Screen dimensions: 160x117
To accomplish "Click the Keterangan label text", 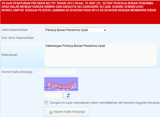I will point(10,55).
